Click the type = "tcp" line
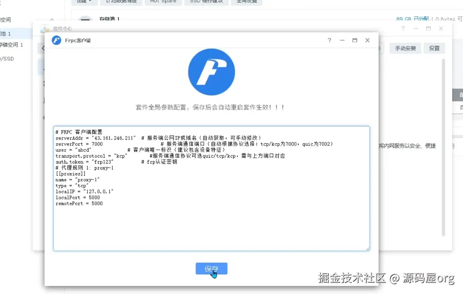 point(72,185)
